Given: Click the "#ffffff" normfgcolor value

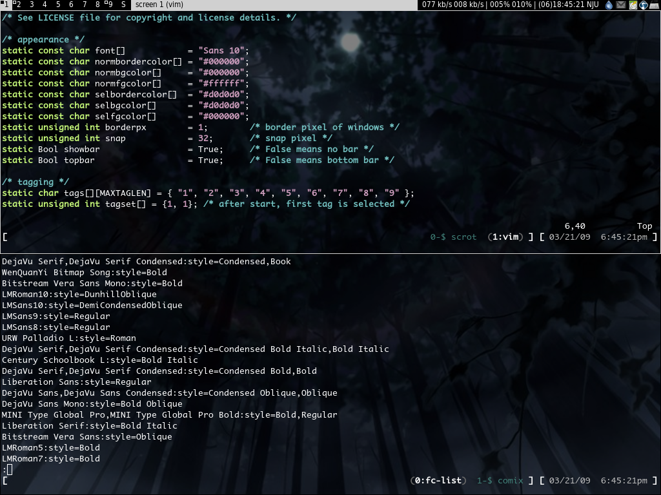Looking at the screenshot, I should (221, 83).
